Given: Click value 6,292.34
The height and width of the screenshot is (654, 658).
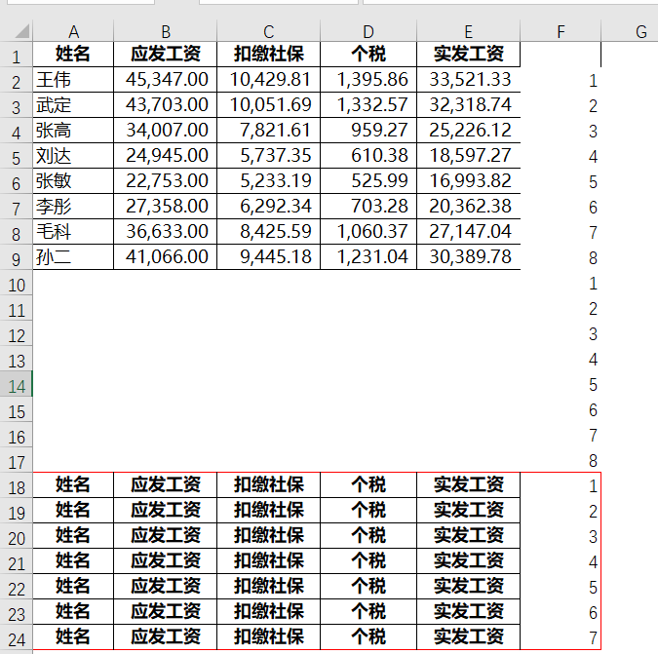Looking at the screenshot, I should (269, 207).
